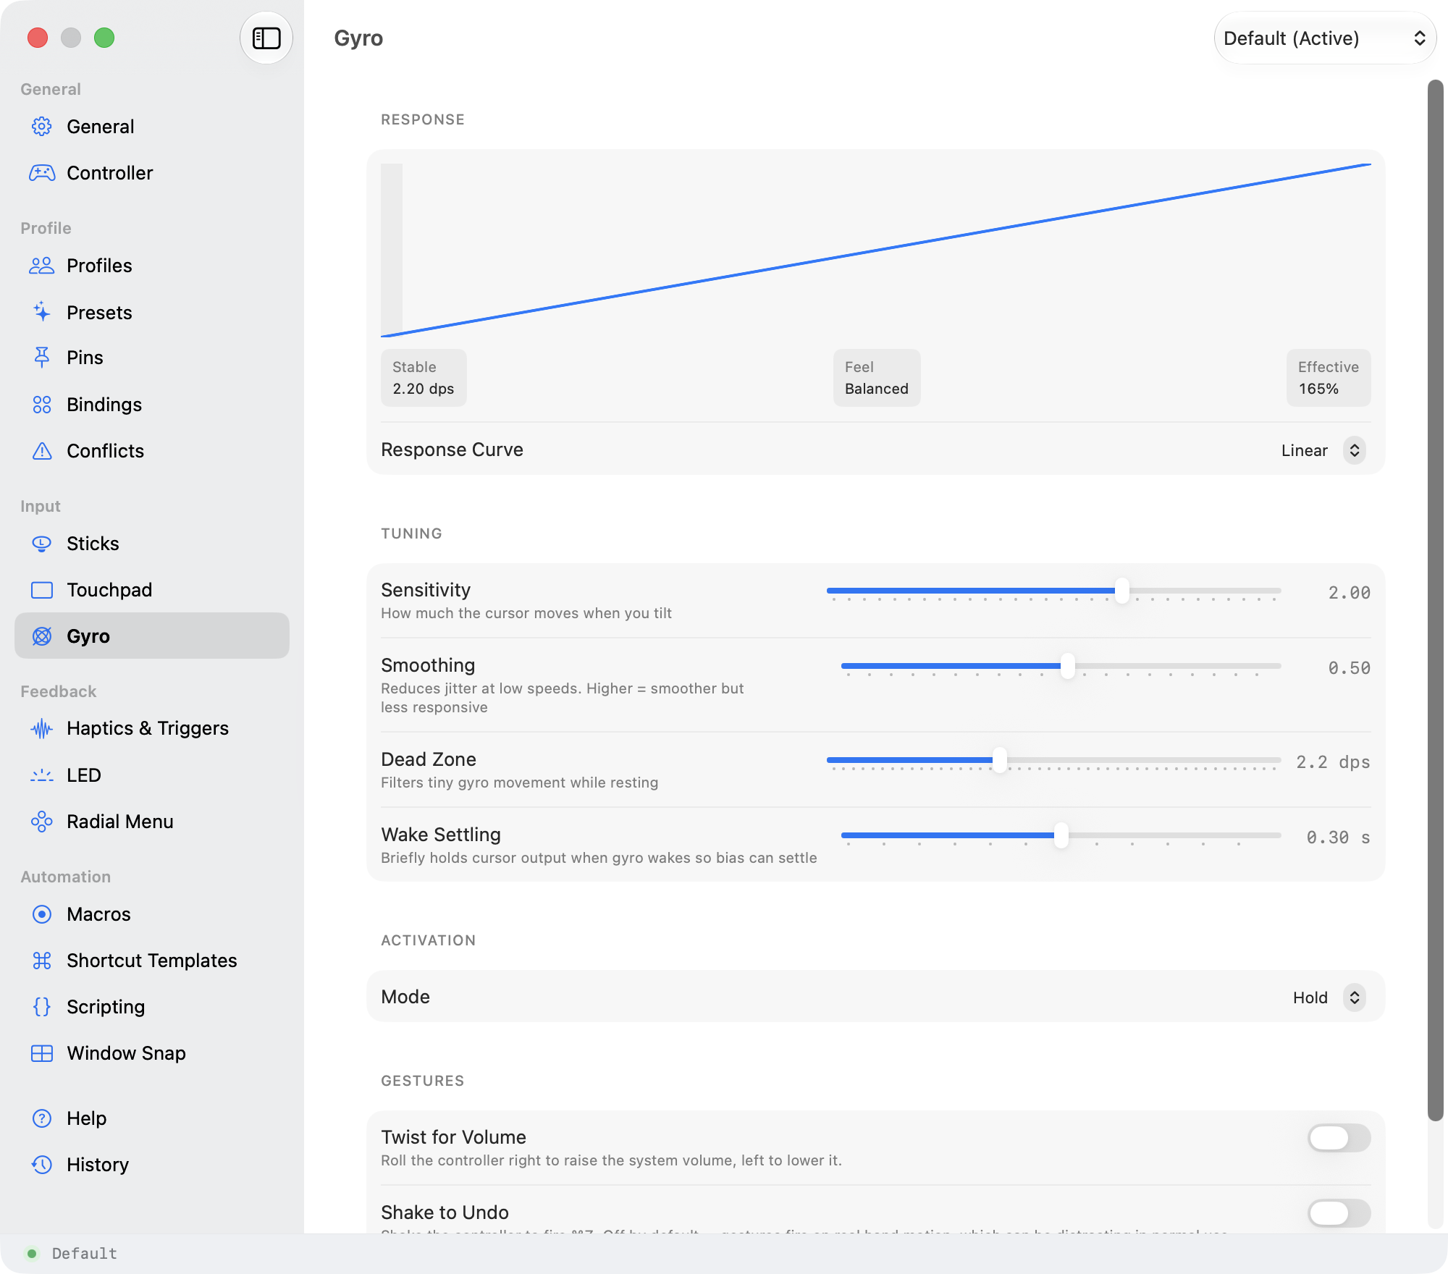Click the Macros record icon
1448x1274 pixels.
[x=42, y=914]
